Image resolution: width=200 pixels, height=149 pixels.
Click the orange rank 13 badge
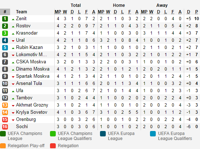5,105
